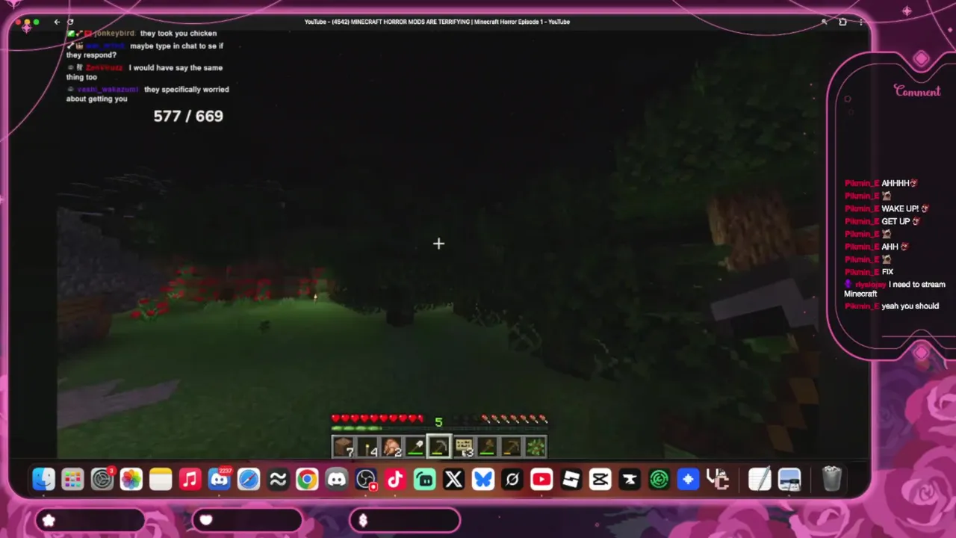Screen dimensions: 956x538
Task: Open the green Streamlabs icon
Action: 424,479
